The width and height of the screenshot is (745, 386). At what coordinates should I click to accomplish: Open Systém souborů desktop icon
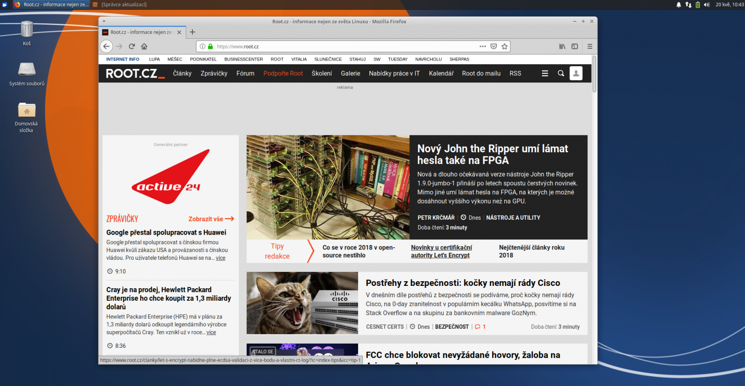tap(27, 74)
